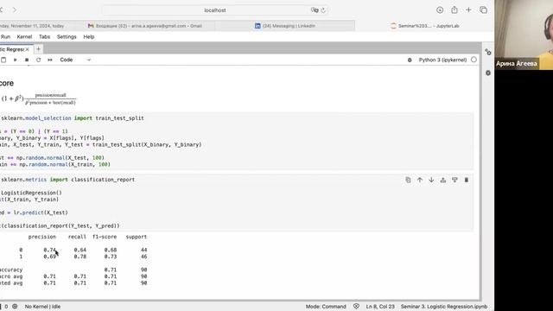Reload the localhost page in Safari
The image size is (553, 311).
tap(323, 10)
